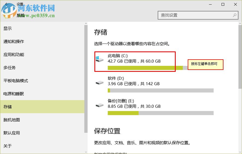Open the 关于 page
The height and width of the screenshot is (154, 242).
(42, 146)
